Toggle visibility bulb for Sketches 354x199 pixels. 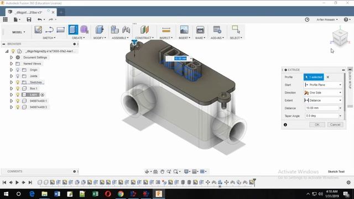(18, 82)
